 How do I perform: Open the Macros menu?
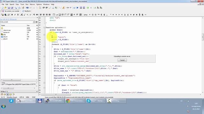(x=32, y=4)
